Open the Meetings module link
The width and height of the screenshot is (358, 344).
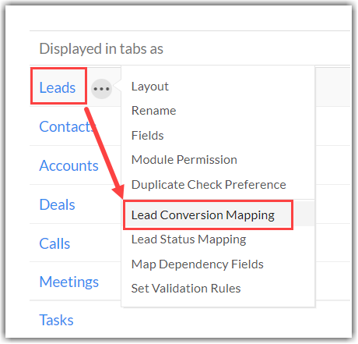pos(69,282)
